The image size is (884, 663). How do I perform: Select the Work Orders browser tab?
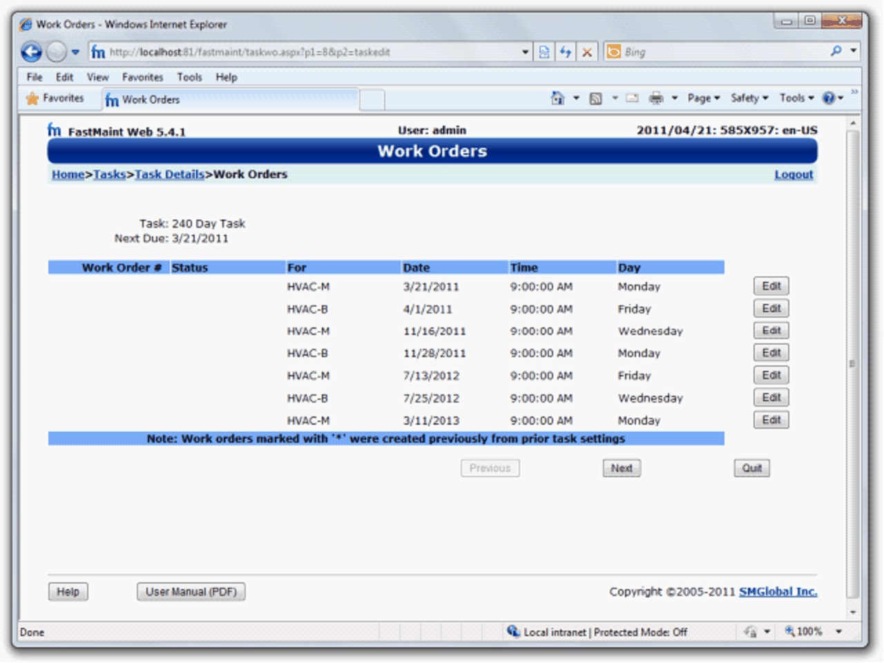pyautogui.click(x=231, y=100)
